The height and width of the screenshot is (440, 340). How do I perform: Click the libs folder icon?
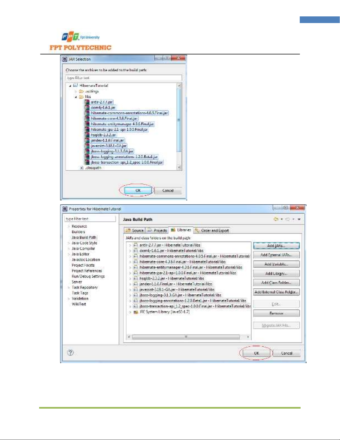coord(81,97)
